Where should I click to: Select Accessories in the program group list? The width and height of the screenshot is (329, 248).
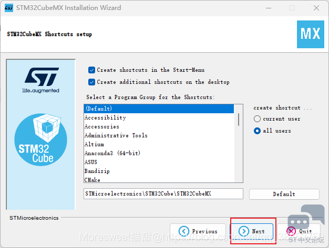pyautogui.click(x=159, y=126)
